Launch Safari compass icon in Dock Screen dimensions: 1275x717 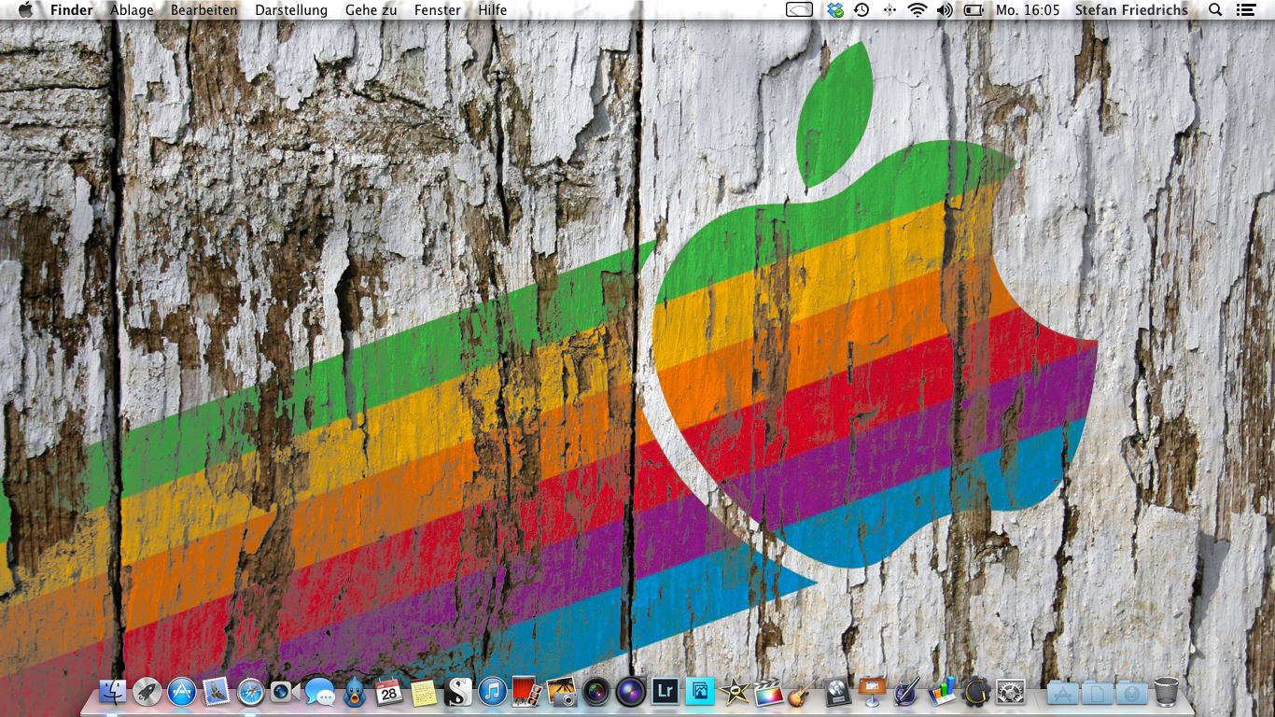click(x=251, y=692)
